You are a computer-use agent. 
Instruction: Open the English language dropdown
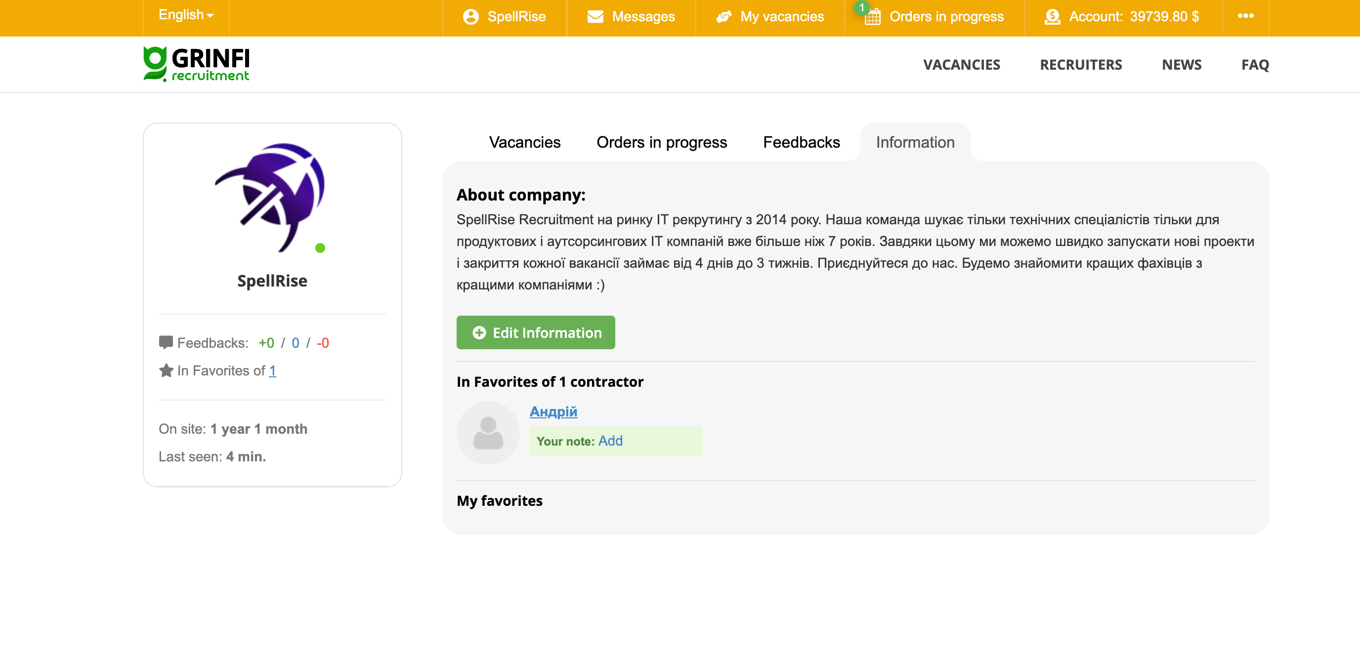tap(186, 15)
